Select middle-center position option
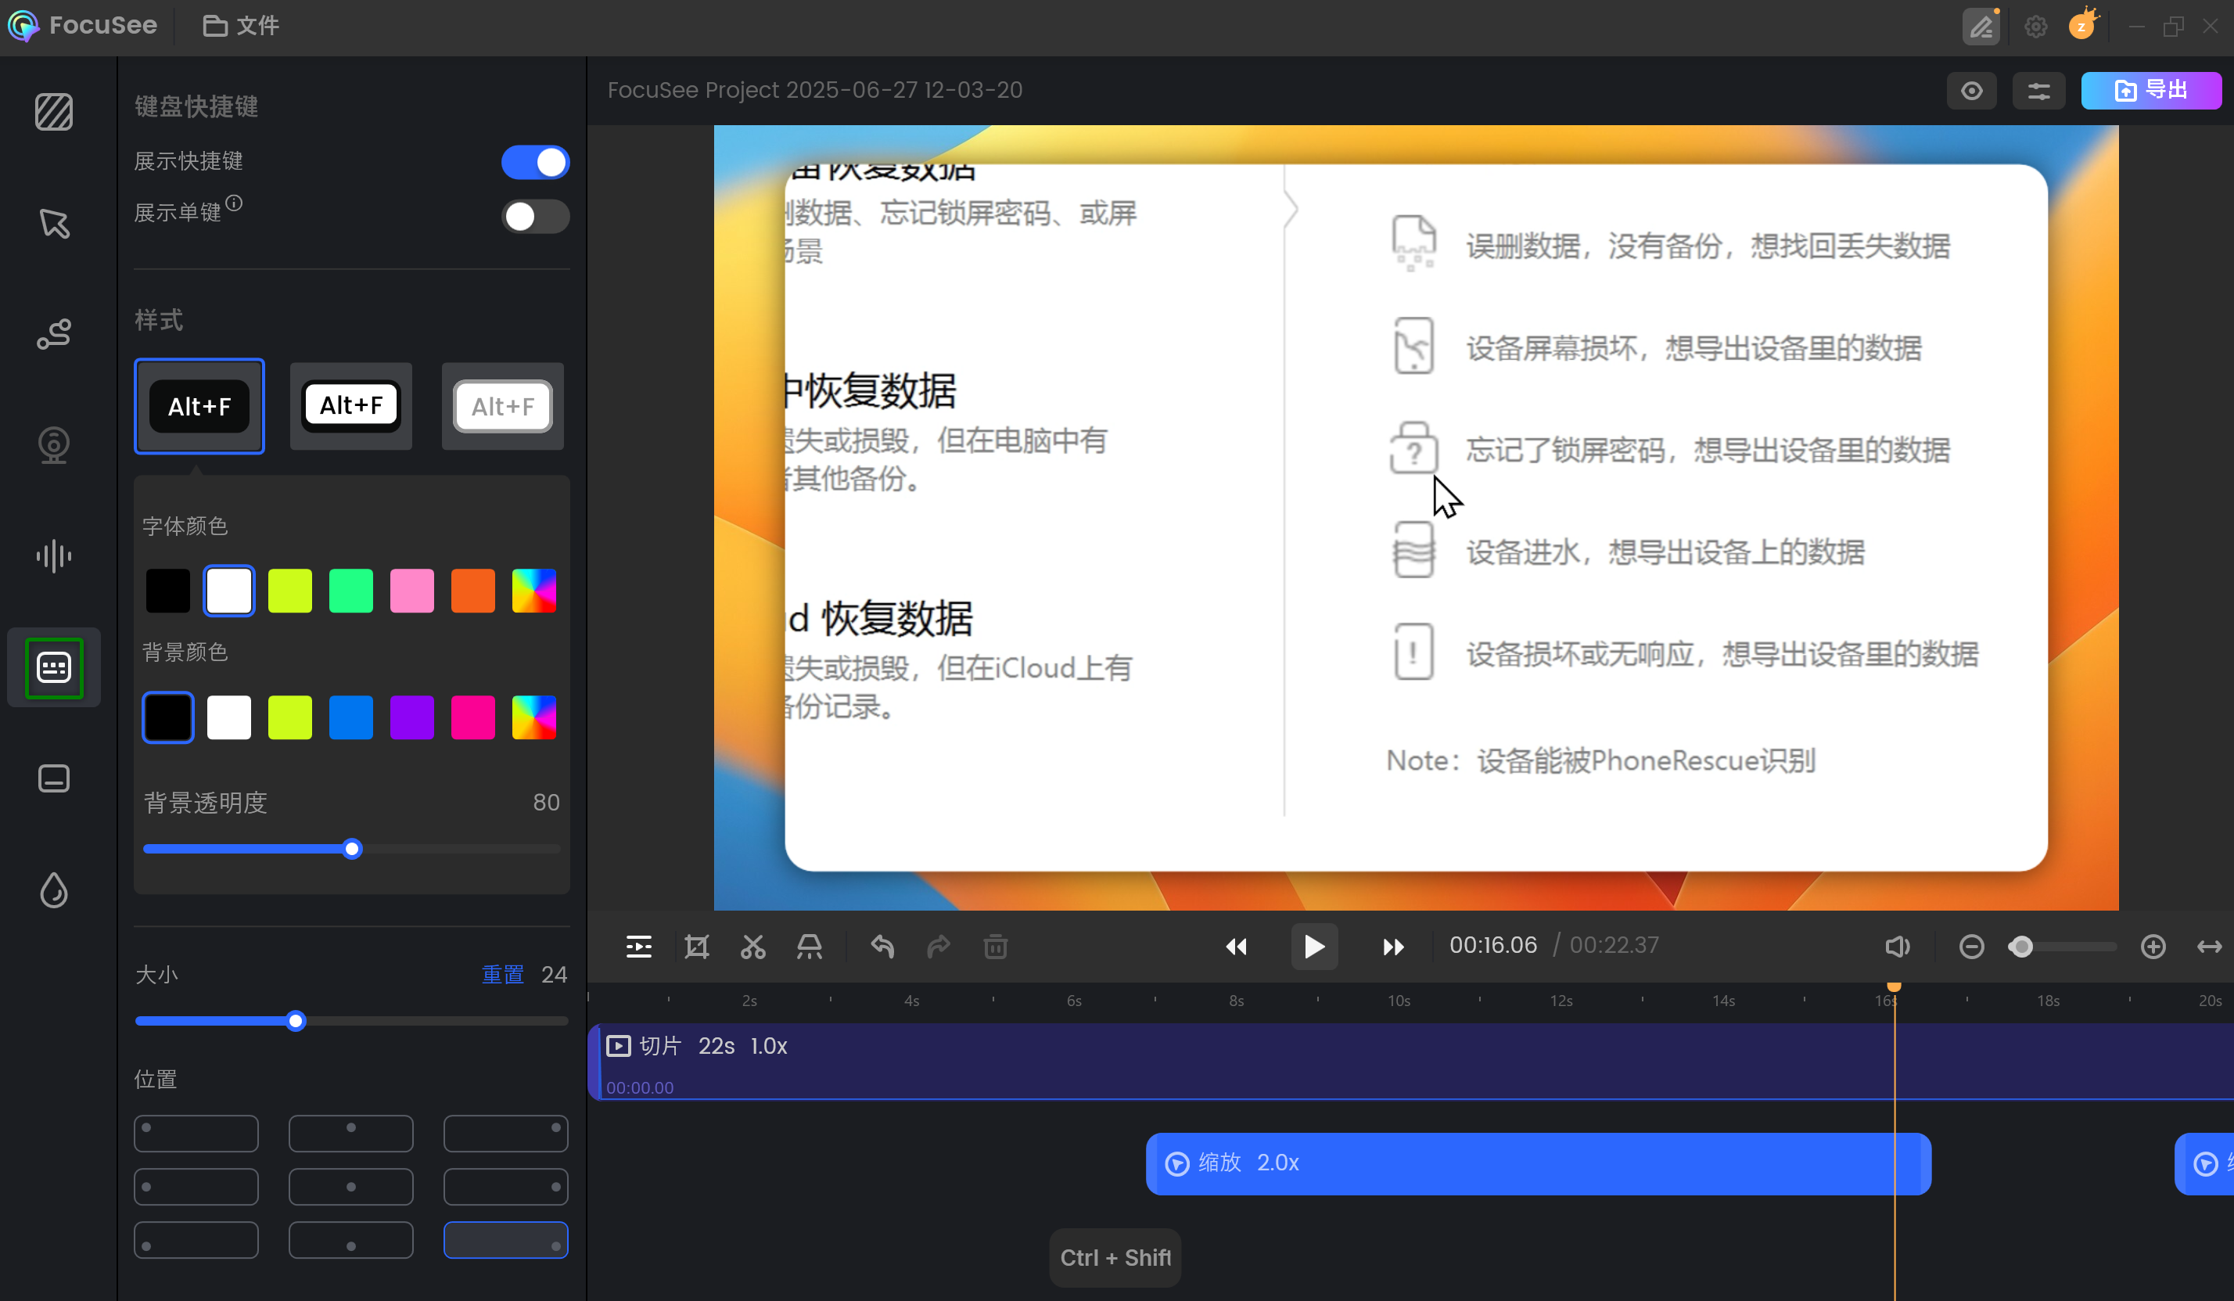2234x1301 pixels. 351,1187
